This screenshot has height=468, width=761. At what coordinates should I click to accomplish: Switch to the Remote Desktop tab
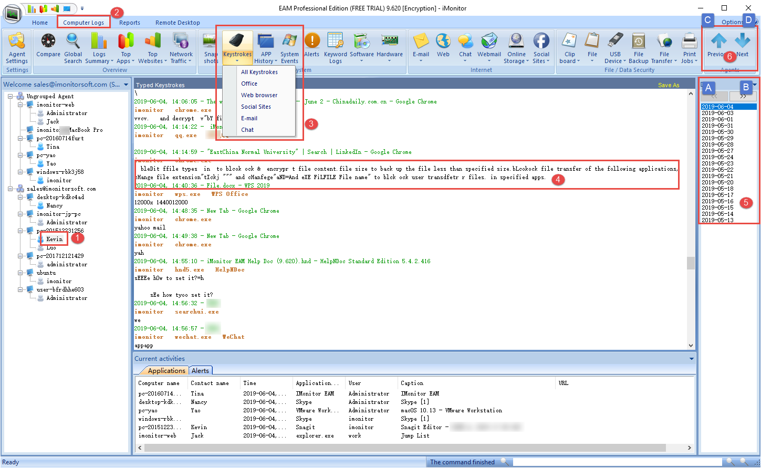click(178, 23)
